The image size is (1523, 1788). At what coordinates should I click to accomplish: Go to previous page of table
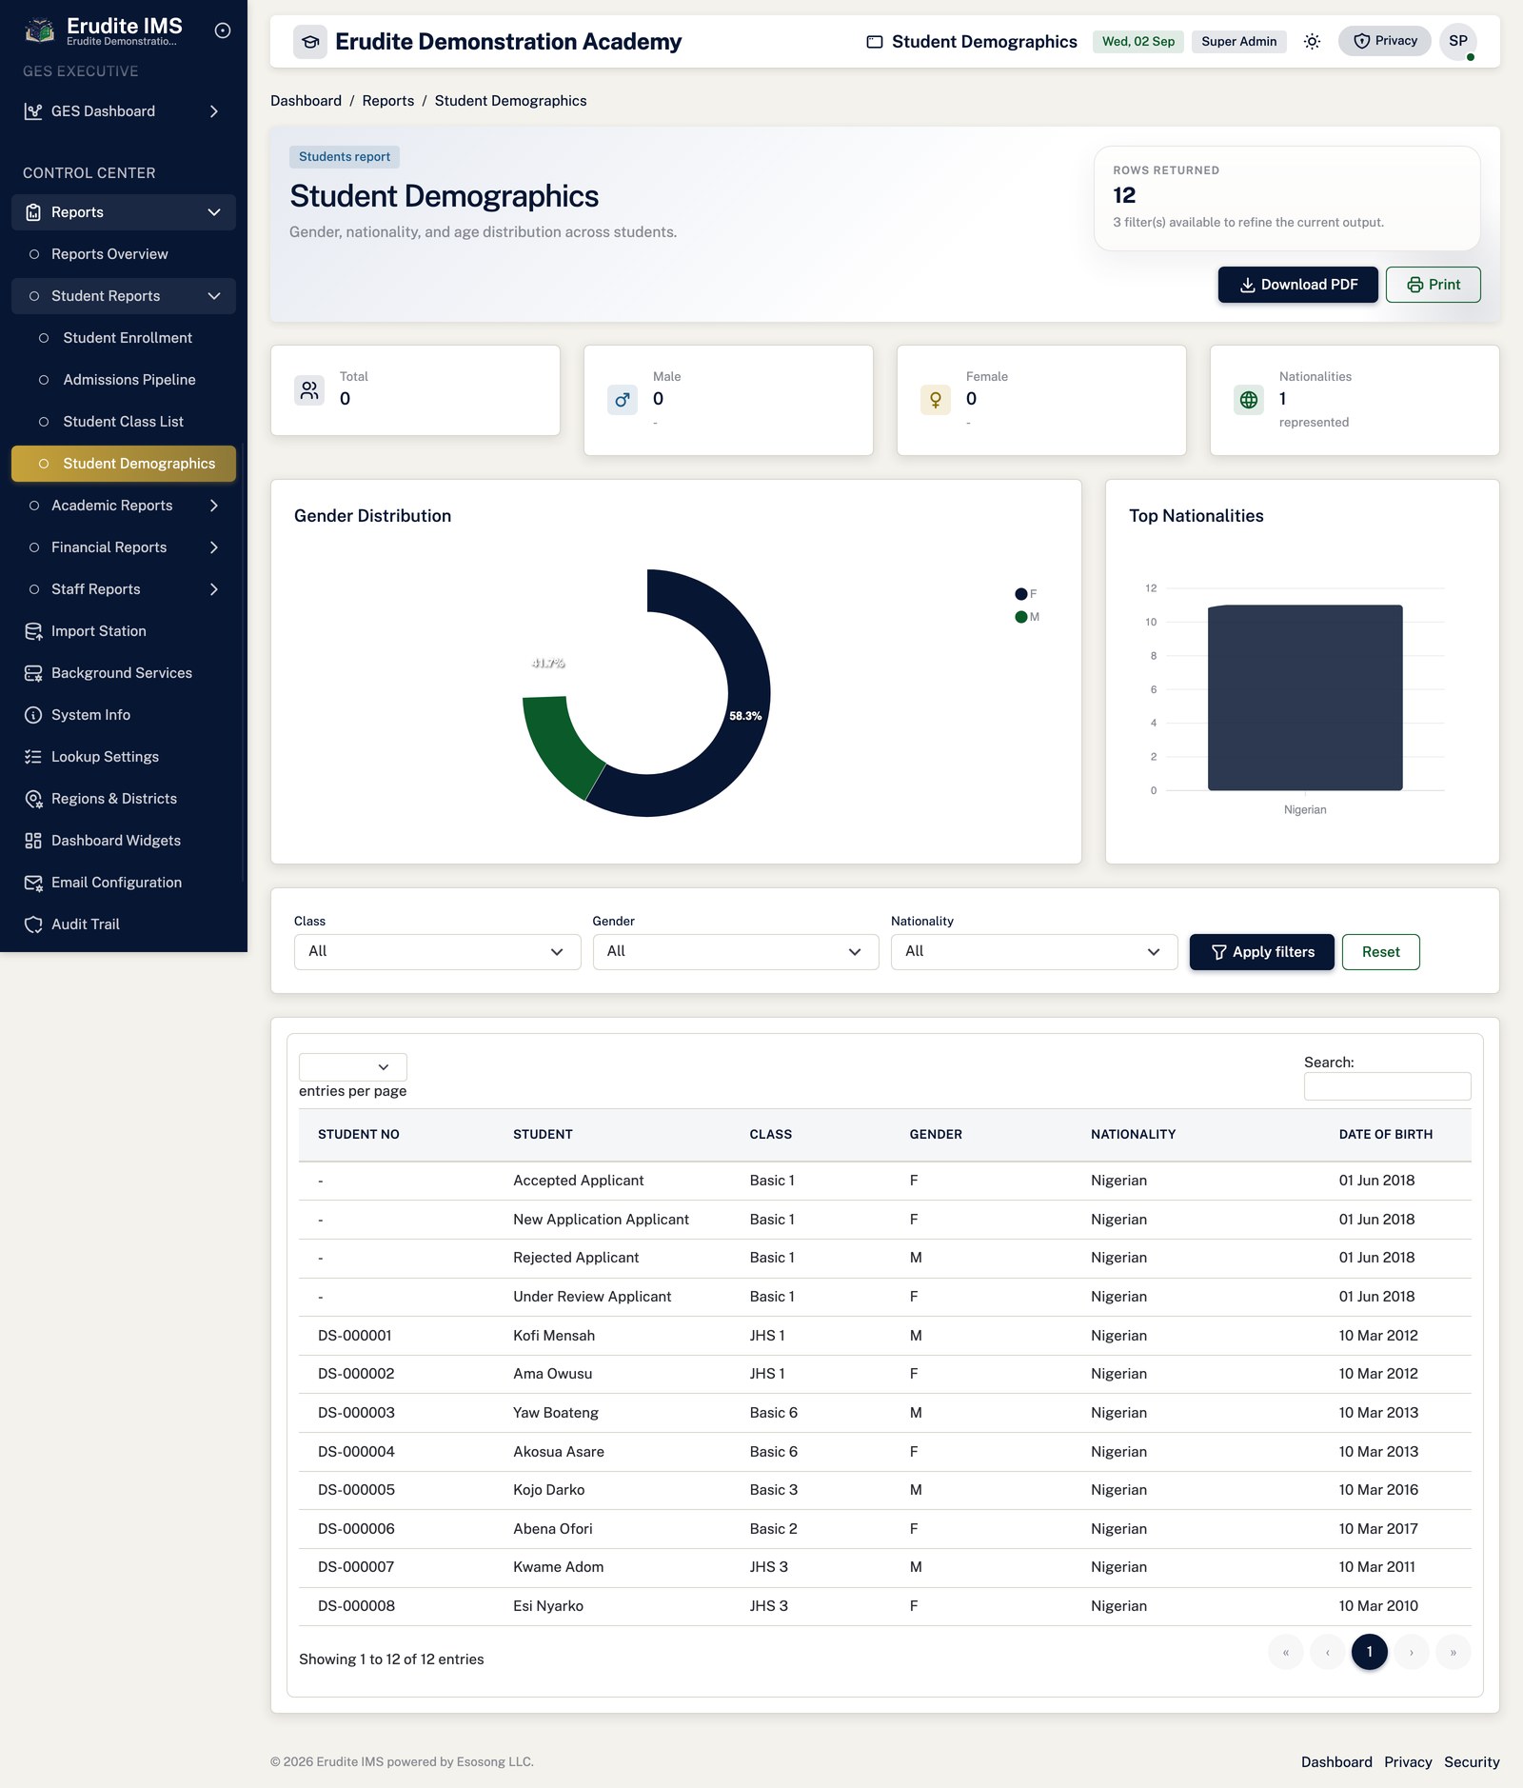[x=1328, y=1652]
